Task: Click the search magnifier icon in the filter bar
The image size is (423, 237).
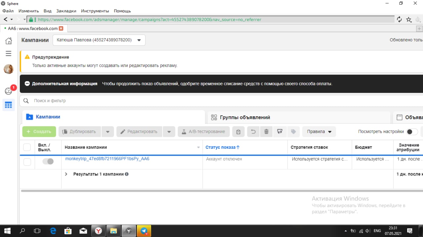Action: pyautogui.click(x=26, y=101)
